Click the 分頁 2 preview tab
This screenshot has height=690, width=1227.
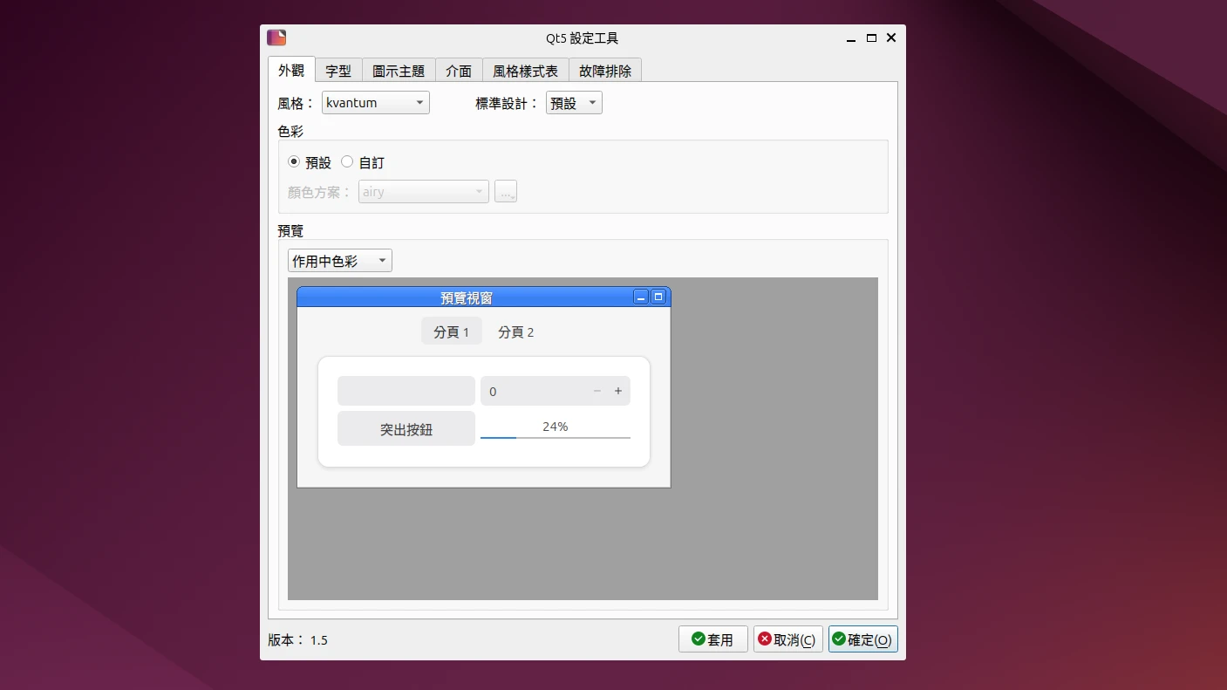(x=515, y=332)
